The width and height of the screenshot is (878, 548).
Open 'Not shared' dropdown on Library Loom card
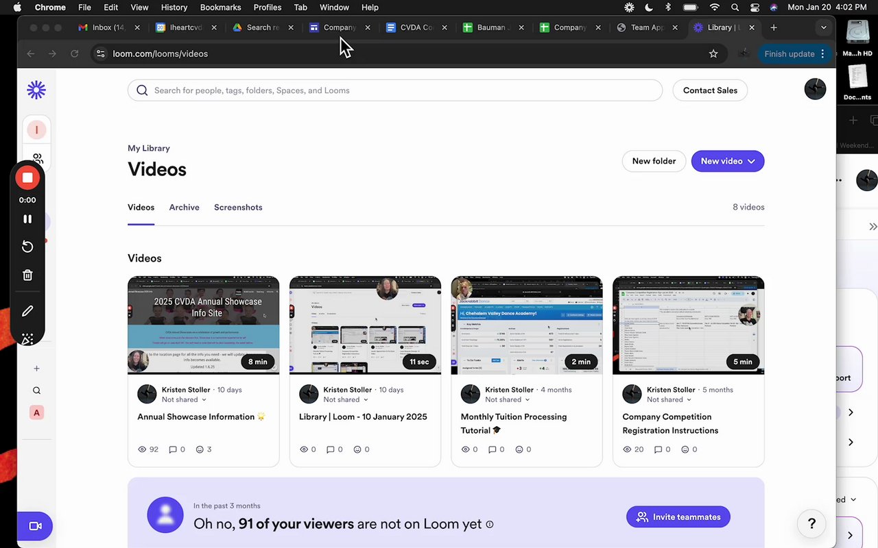[346, 399]
